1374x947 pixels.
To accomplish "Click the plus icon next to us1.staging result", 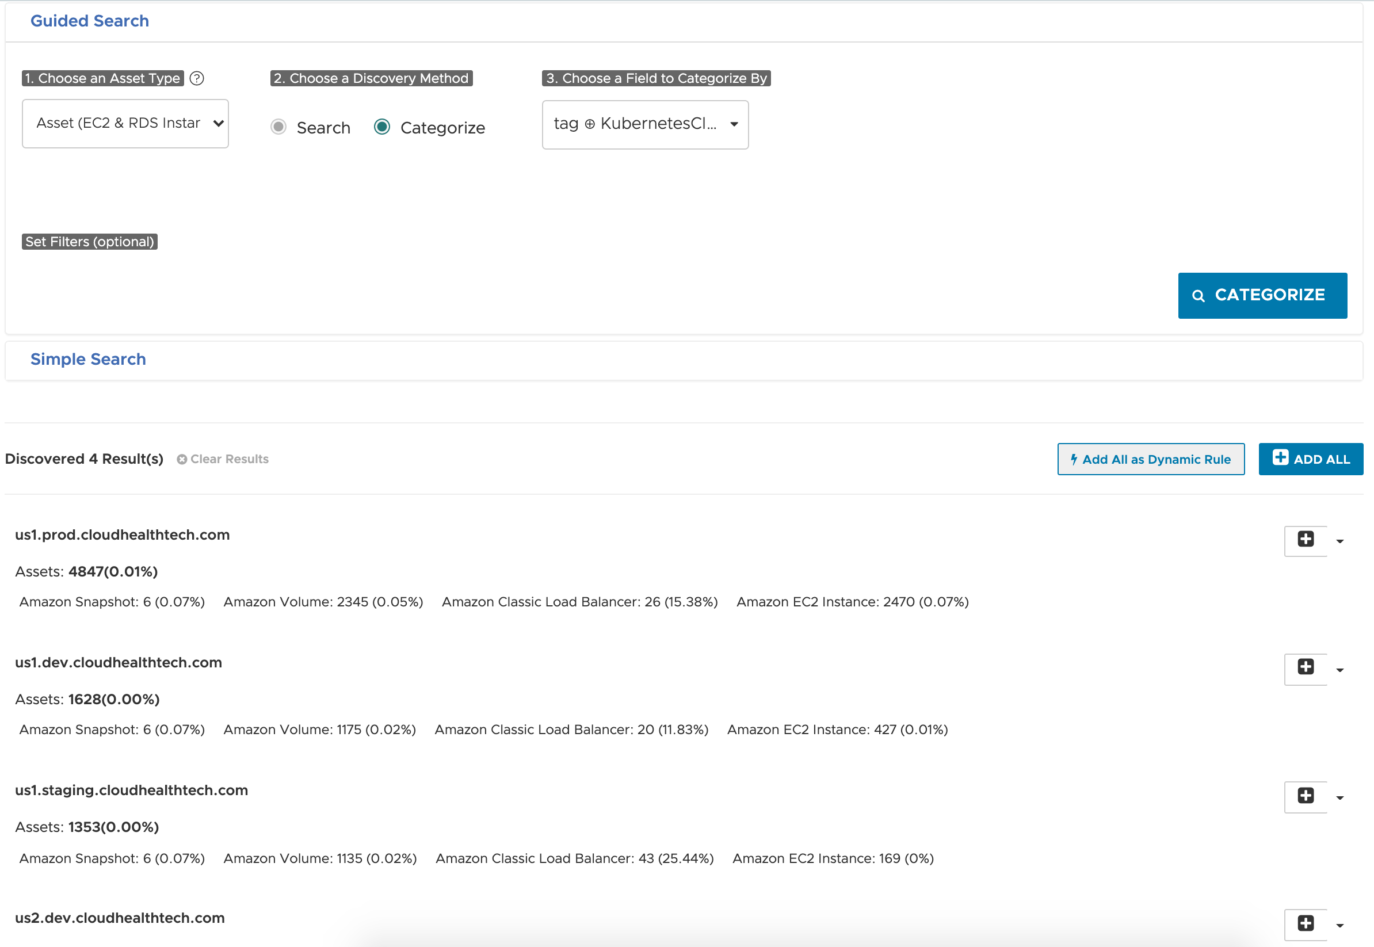I will pos(1307,796).
